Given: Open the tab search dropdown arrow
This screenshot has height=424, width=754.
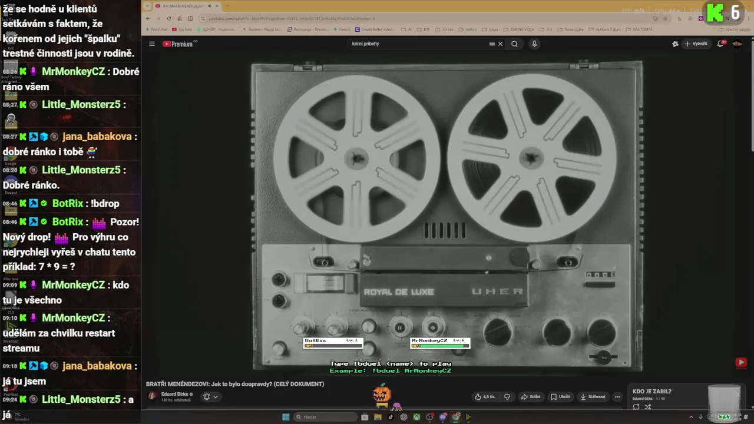Looking at the screenshot, I should 148,6.
